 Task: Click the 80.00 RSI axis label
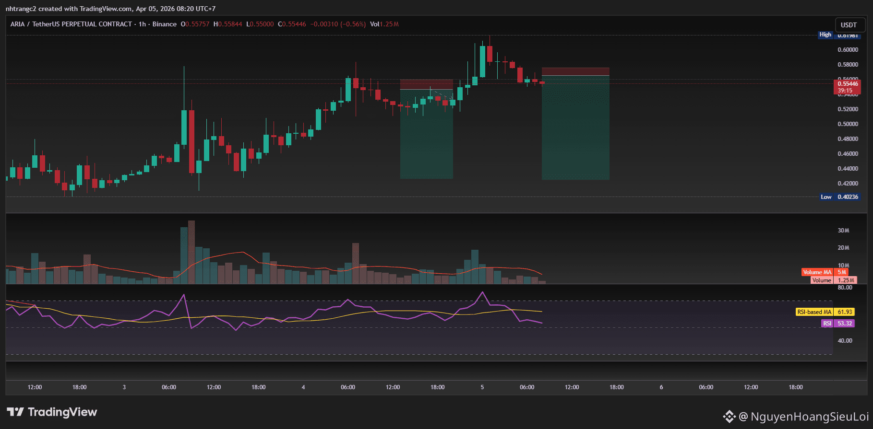click(845, 288)
